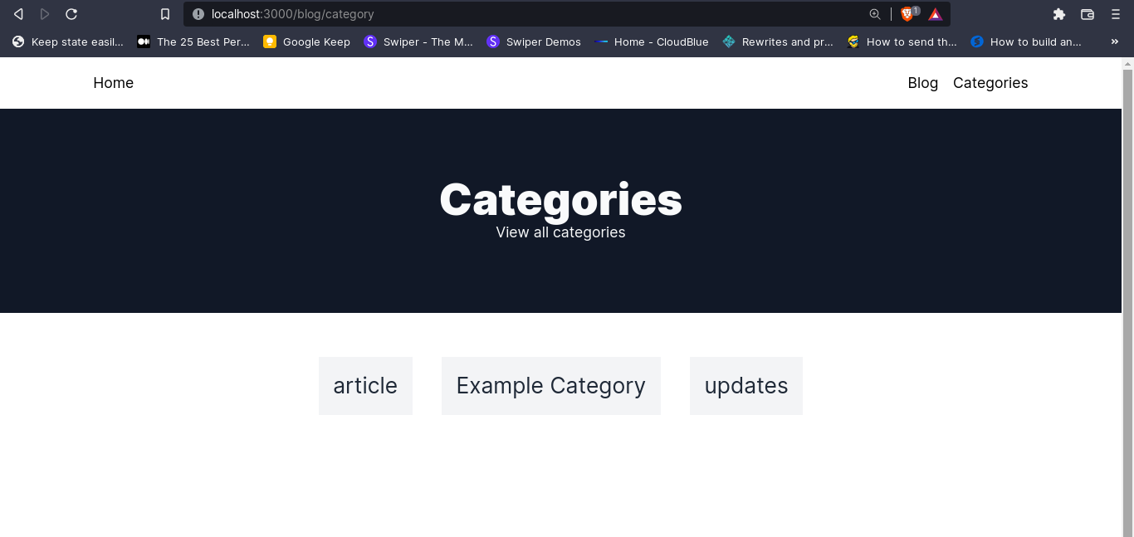Open the Brave Shields lion icon

pyautogui.click(x=907, y=14)
